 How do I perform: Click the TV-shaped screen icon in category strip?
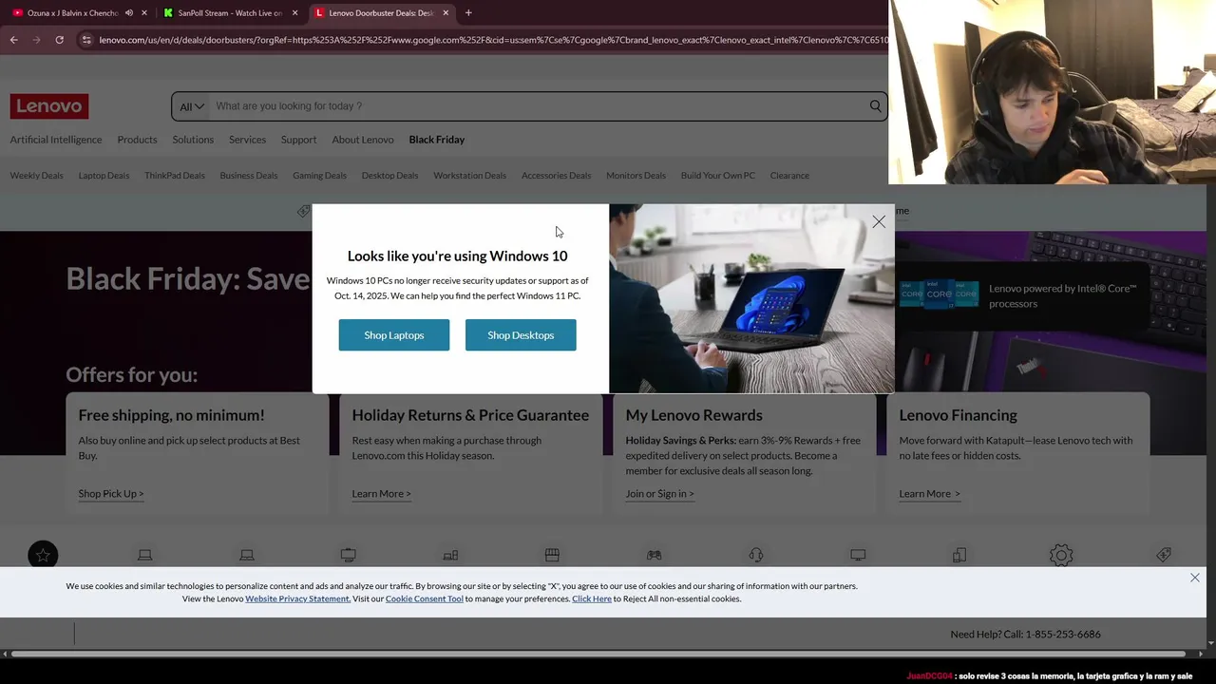pyautogui.click(x=349, y=555)
